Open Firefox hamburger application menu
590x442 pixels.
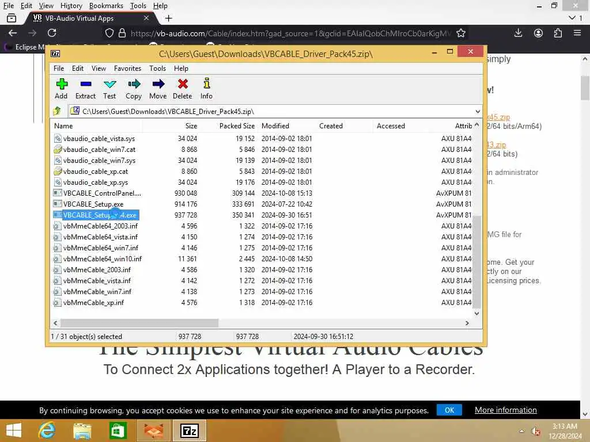tap(577, 33)
